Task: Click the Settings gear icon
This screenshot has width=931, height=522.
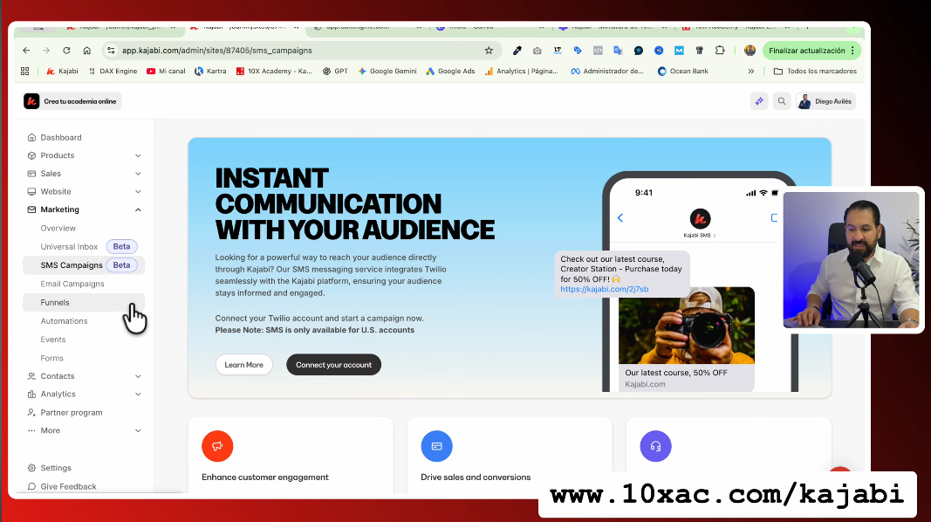Action: point(31,468)
